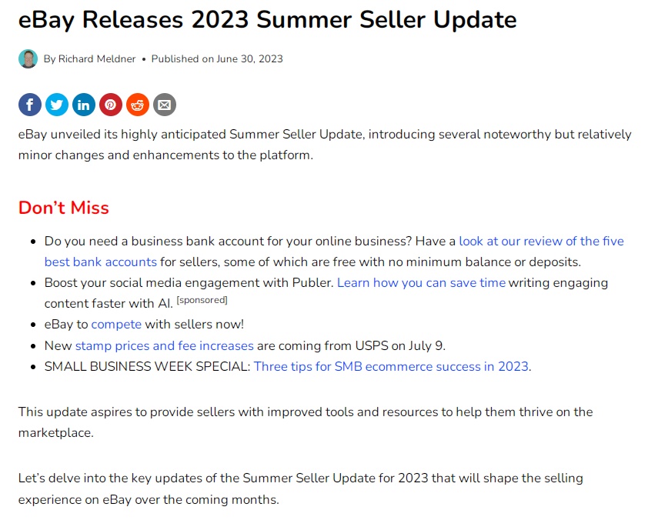The image size is (668, 520).
Task: Share to Reddit using the orange icon
Action: point(138,105)
